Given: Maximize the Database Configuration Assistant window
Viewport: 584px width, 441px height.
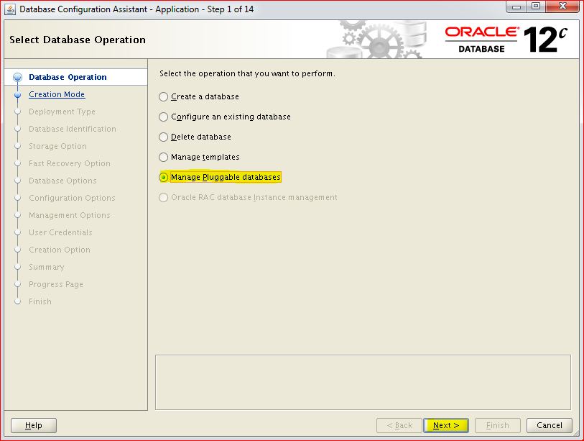Looking at the screenshot, I should [x=535, y=7].
